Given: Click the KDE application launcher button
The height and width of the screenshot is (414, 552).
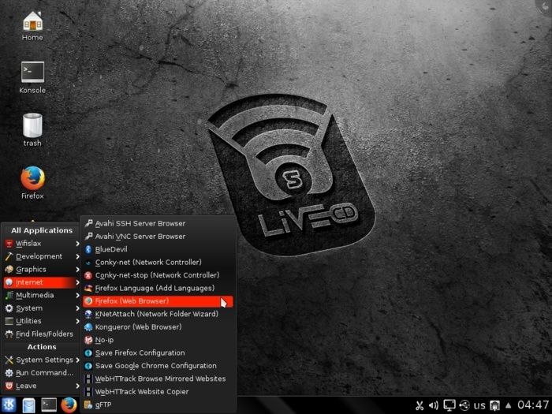Looking at the screenshot, I should [9, 405].
